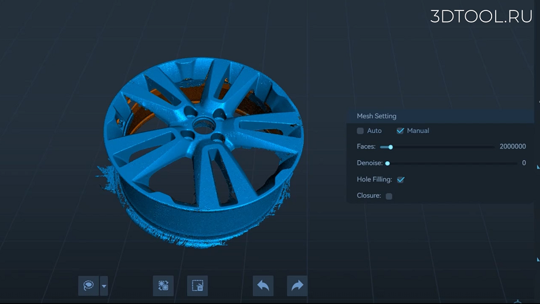The width and height of the screenshot is (540, 304).
Task: Enable the Closure checkbox
Action: tap(389, 196)
